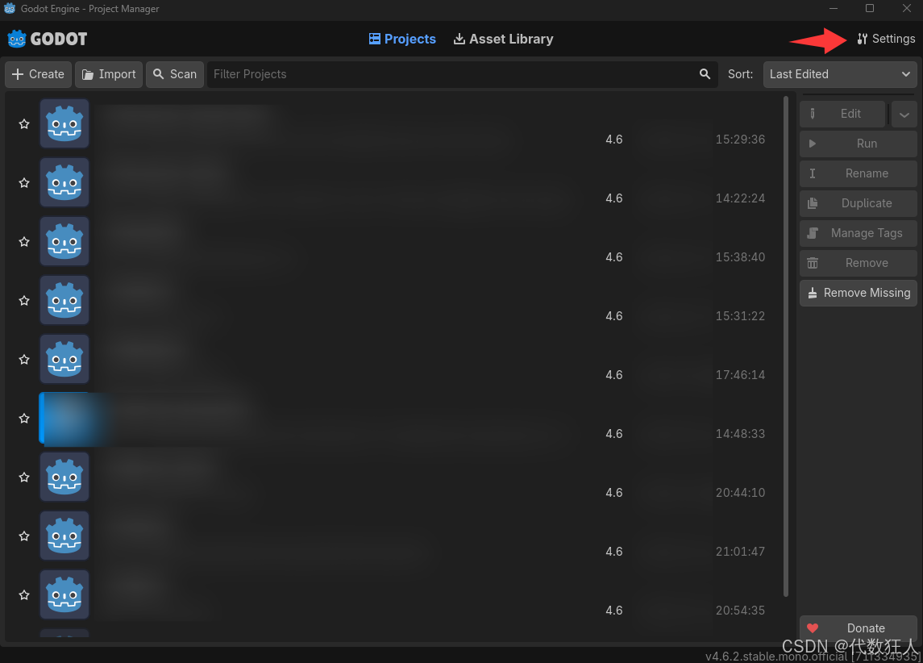Select project icon in 21:01:47 row

point(64,536)
